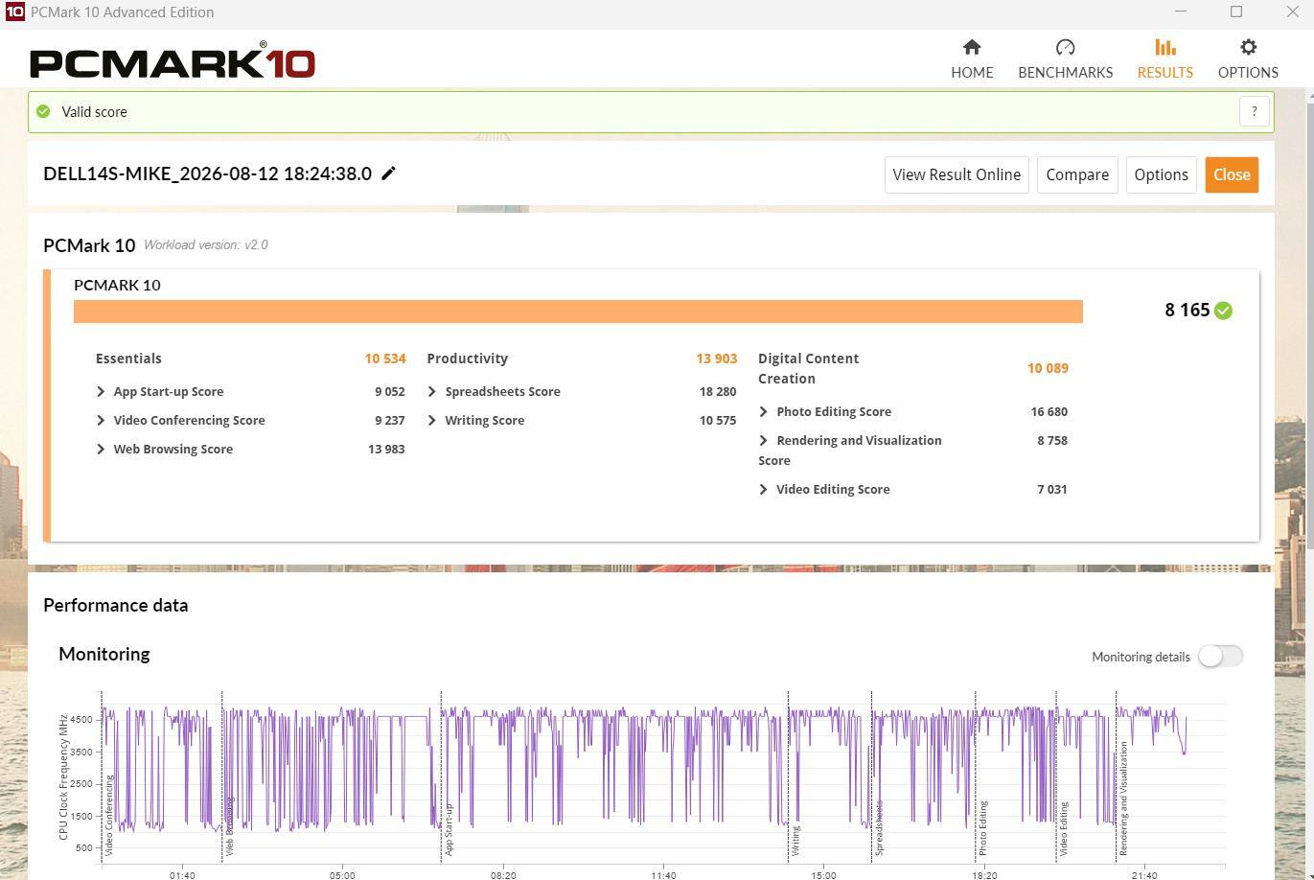Expand Rendering and Visualization Score details
This screenshot has height=880, width=1314.
[x=764, y=440]
